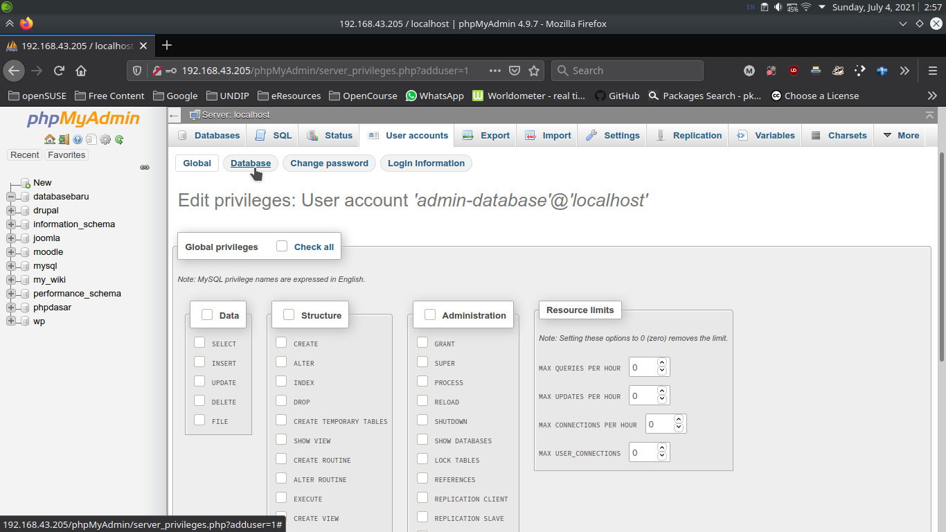
Task: Open Firefox hamburger menu
Action: pos(932,71)
